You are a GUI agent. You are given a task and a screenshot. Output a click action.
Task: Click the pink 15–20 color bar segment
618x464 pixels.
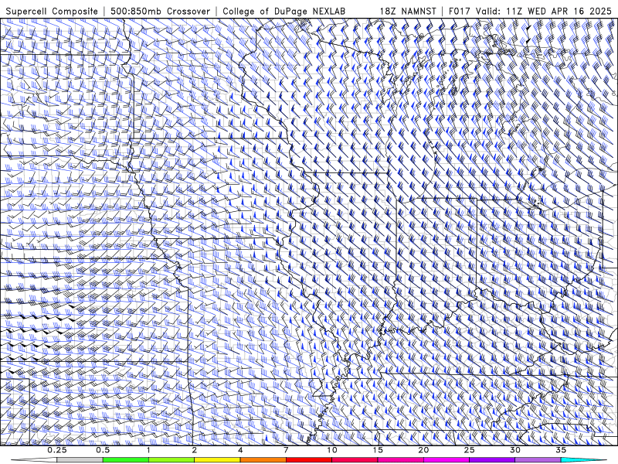click(x=400, y=460)
